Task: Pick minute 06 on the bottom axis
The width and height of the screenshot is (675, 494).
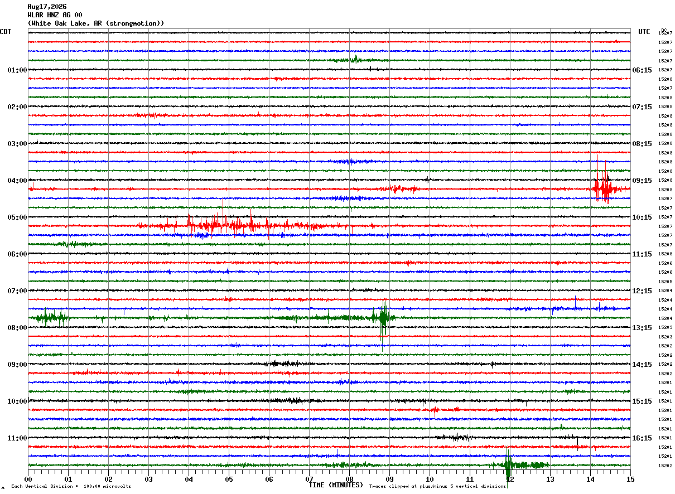Action: click(269, 479)
